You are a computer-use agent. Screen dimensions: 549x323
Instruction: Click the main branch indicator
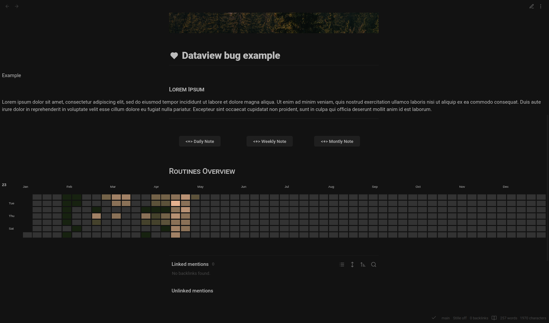click(x=445, y=318)
